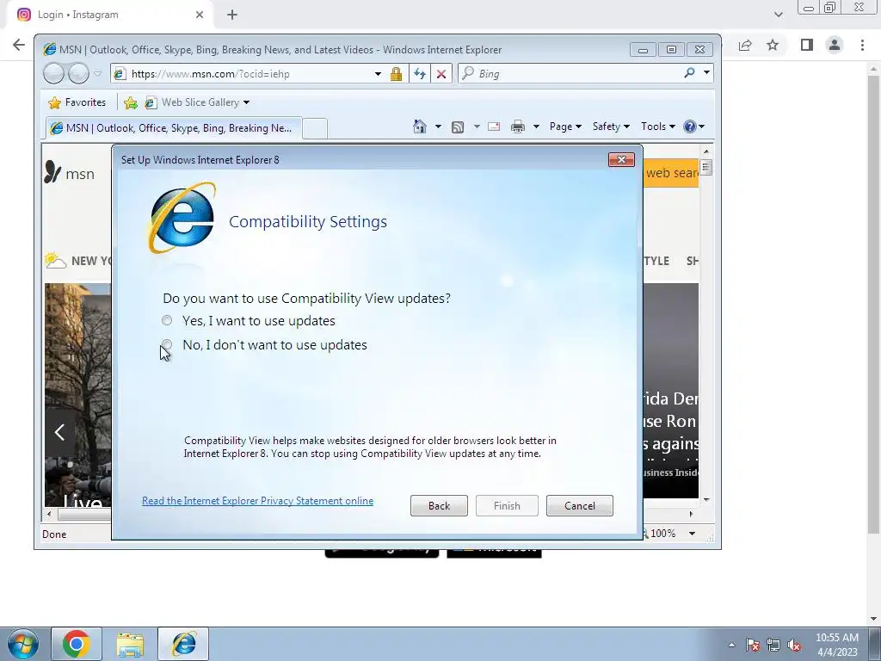
Task: Bookmark this page with Chrome star icon
Action: tap(773, 45)
